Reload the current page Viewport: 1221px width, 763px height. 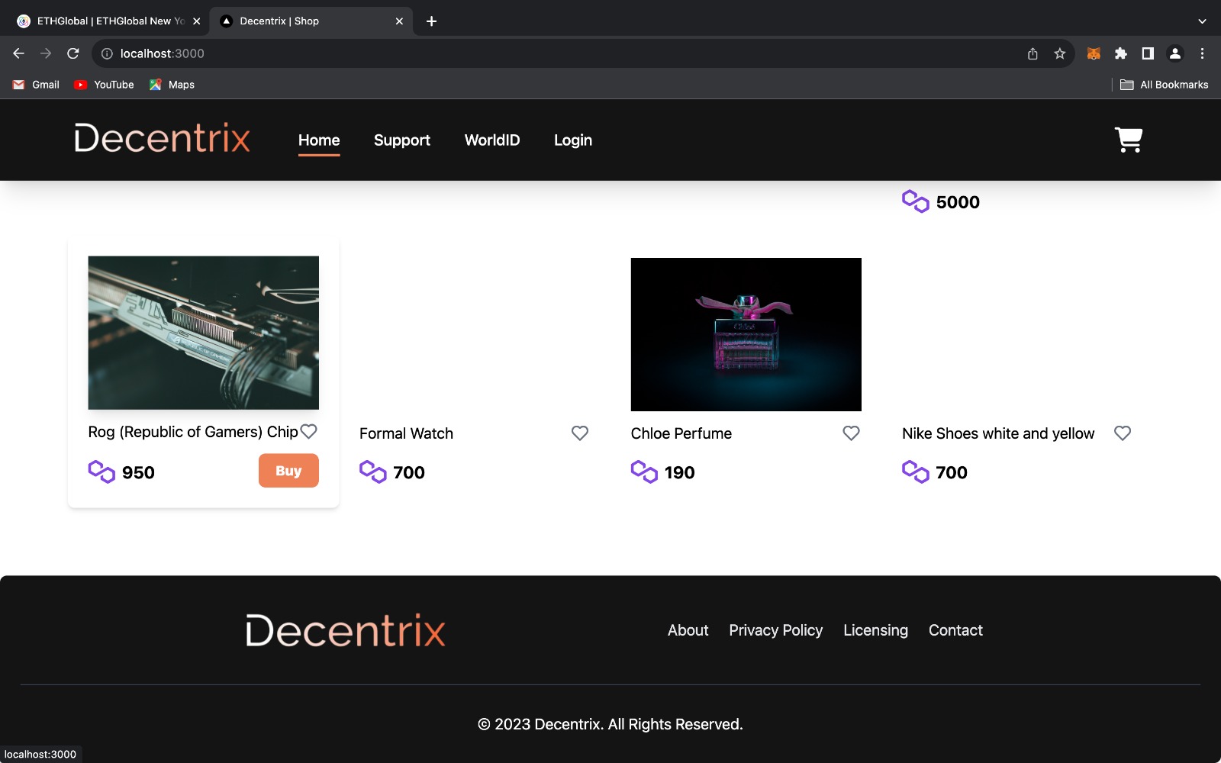coord(73,53)
